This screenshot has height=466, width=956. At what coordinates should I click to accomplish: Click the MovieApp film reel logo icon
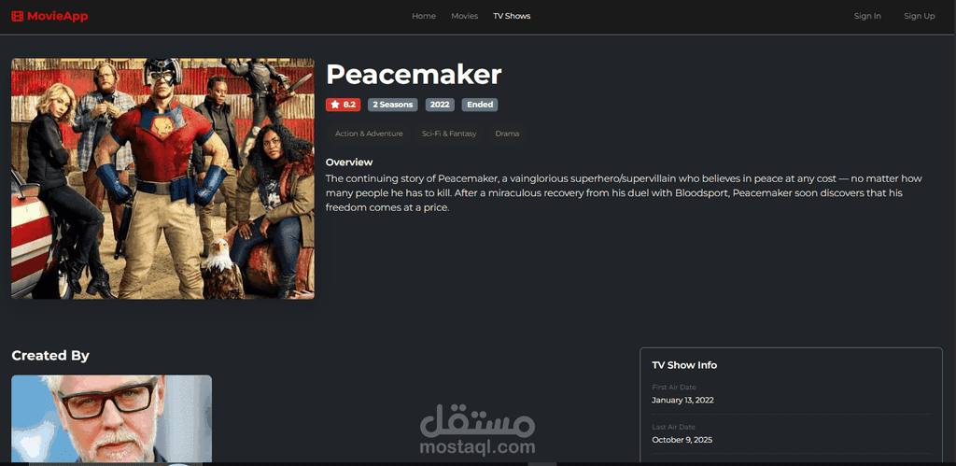(x=17, y=16)
